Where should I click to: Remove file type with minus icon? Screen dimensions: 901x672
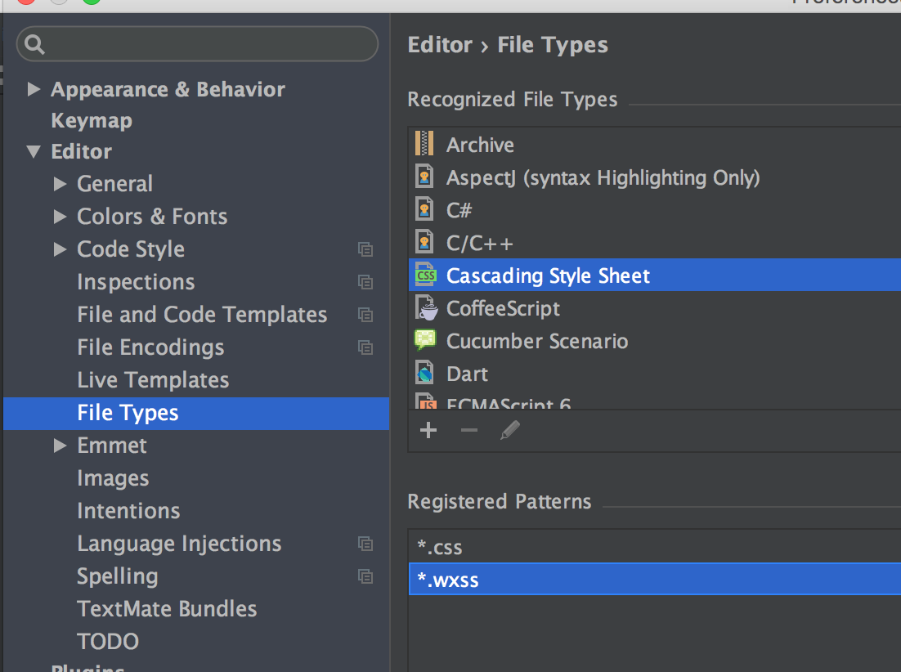pyautogui.click(x=468, y=430)
